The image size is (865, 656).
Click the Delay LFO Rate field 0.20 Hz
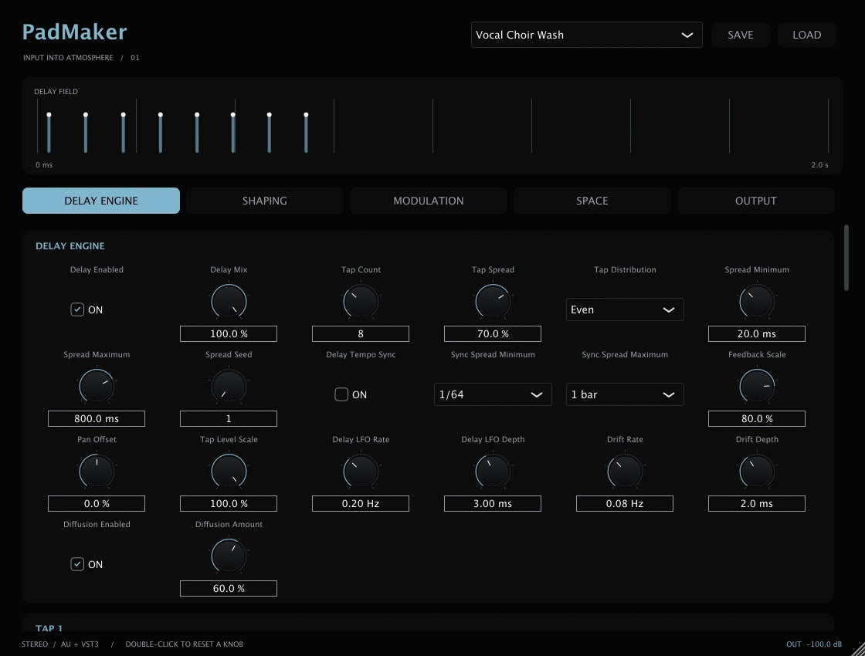click(x=361, y=503)
